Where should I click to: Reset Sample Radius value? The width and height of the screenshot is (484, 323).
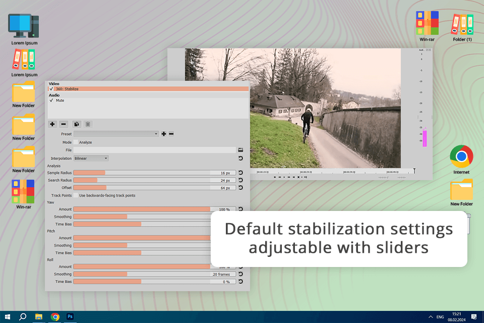pyautogui.click(x=241, y=173)
